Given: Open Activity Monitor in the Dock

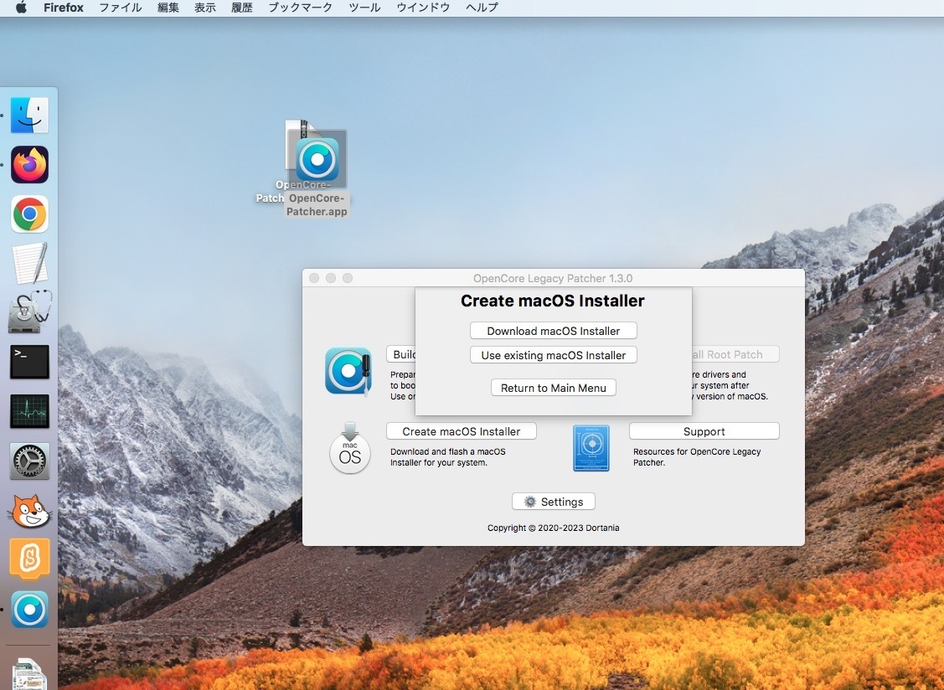Looking at the screenshot, I should (29, 411).
